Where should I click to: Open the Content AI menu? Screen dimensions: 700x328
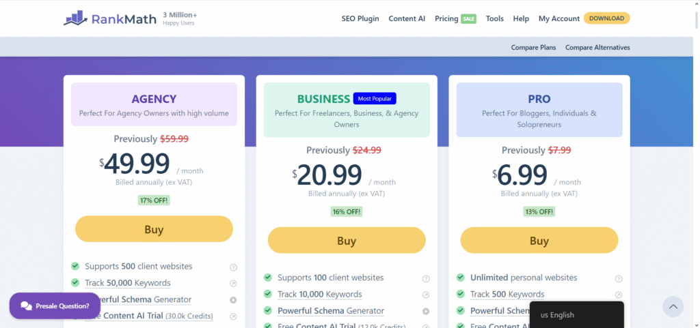click(x=407, y=18)
